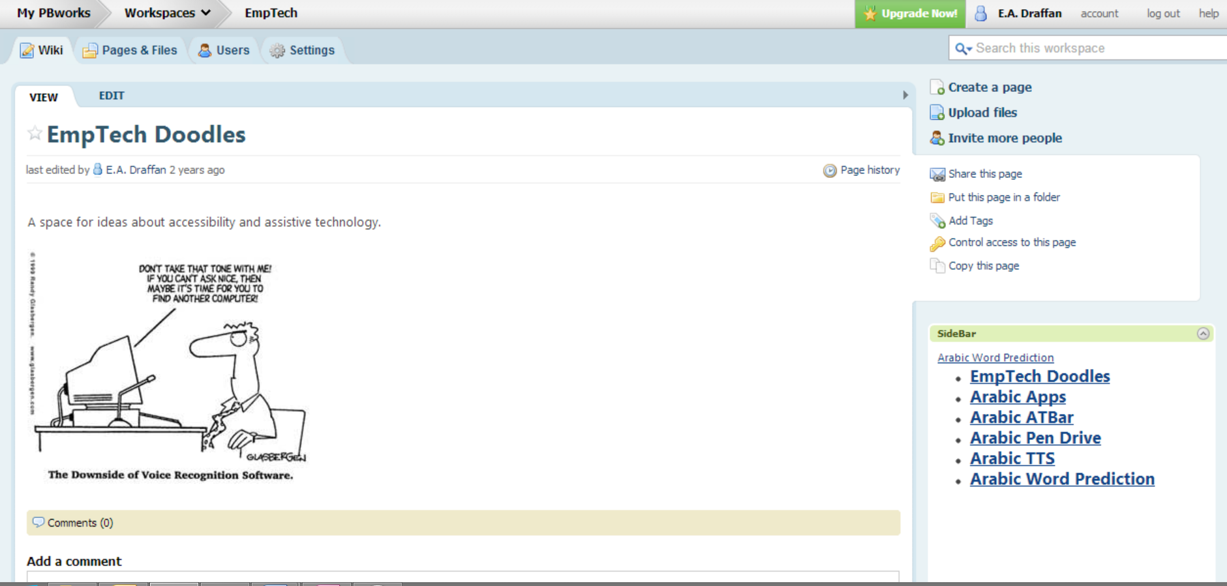Open the Pages & Files tab
Image resolution: width=1227 pixels, height=586 pixels.
click(131, 50)
